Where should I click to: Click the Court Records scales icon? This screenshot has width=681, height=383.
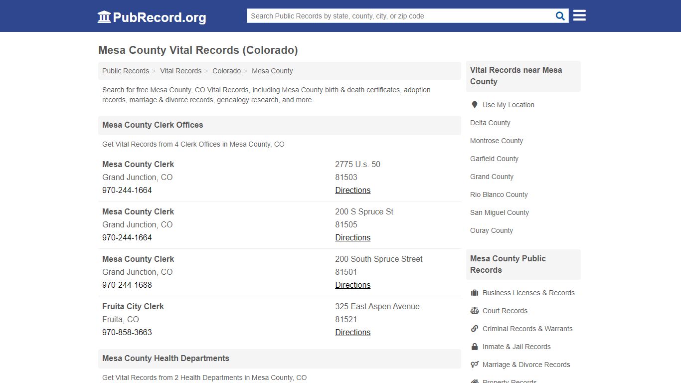(475, 311)
